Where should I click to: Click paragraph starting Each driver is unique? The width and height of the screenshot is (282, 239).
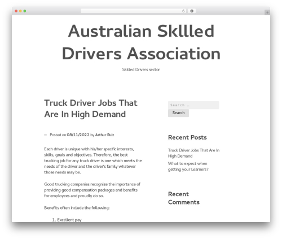[93, 160]
